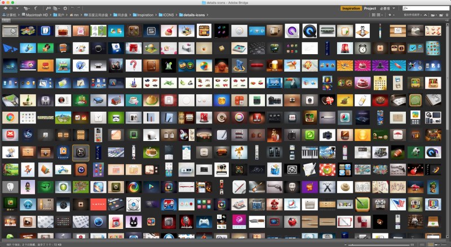Open in Camera Raw aperture icon
Screen dimensions: 451x247
point(65,8)
